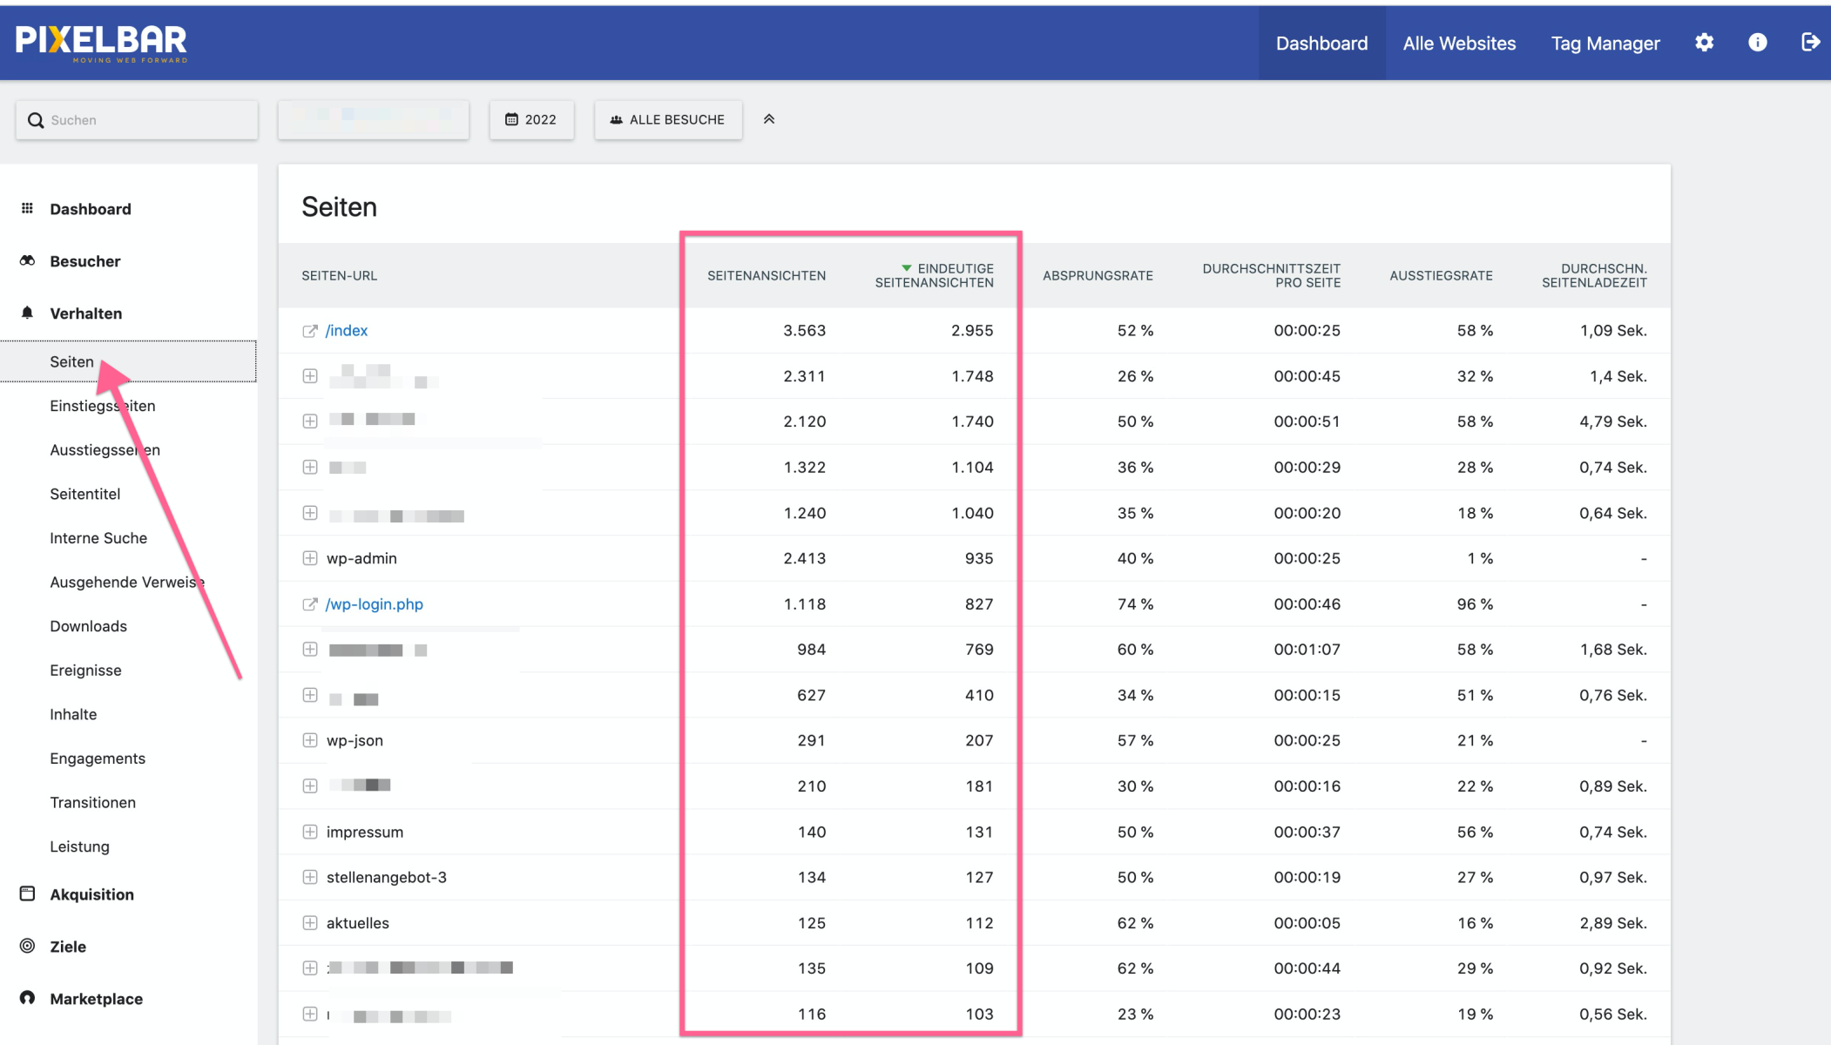Open Alle Websites in top menu
Viewport: 1831px width, 1045px height.
1459,43
